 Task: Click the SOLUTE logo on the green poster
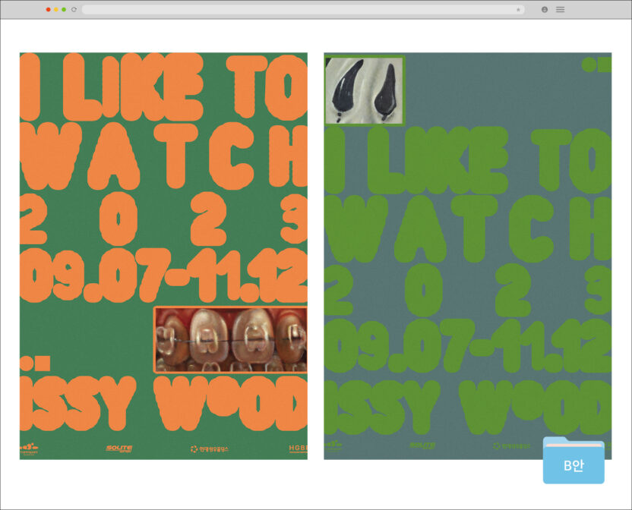(422, 446)
